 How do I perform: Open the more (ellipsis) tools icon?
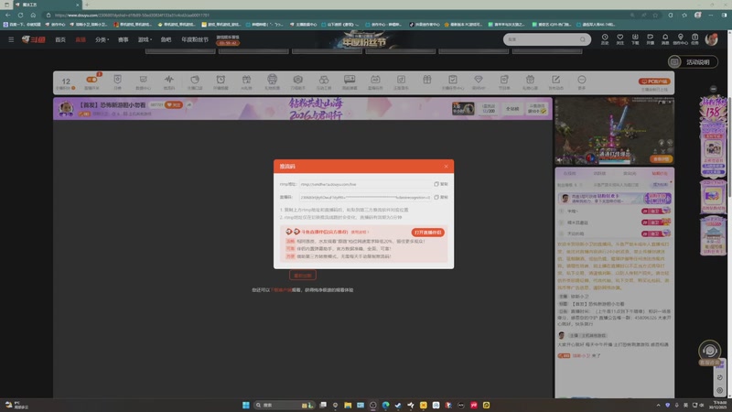point(582,80)
